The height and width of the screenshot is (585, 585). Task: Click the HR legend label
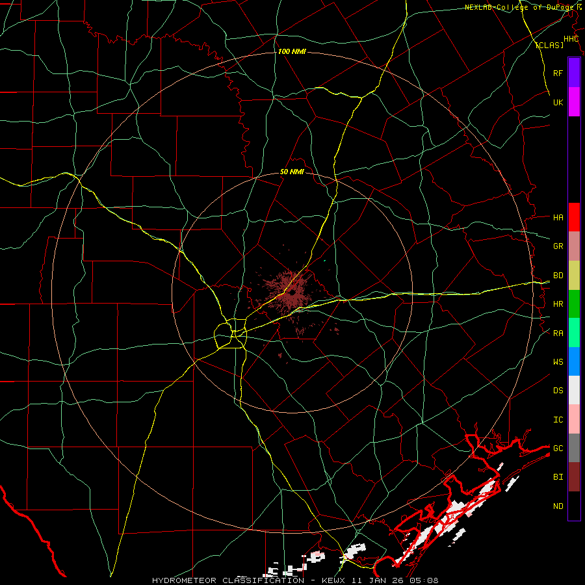coord(558,304)
